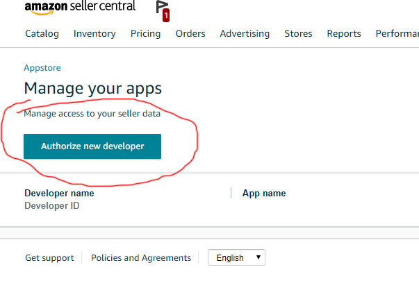Select the Reports menu

coord(344,33)
